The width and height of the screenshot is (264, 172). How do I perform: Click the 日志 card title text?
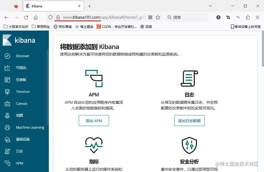pyautogui.click(x=189, y=95)
